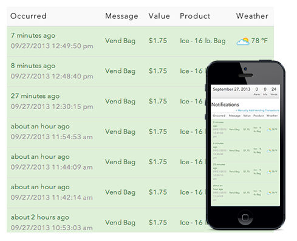Tap the Notifications heading on phone
The image size is (297, 241).
click(x=225, y=105)
